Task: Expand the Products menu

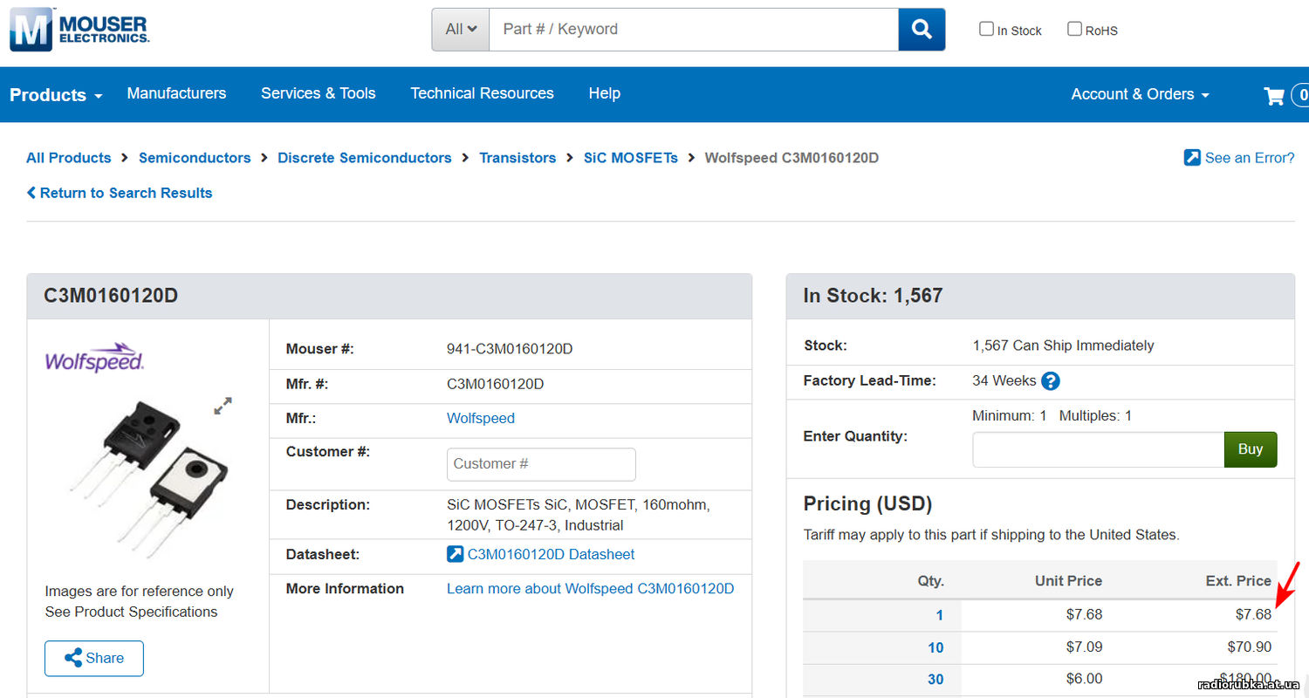Action: pyautogui.click(x=56, y=95)
